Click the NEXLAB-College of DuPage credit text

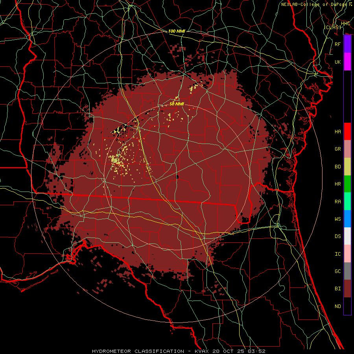pos(314,4)
